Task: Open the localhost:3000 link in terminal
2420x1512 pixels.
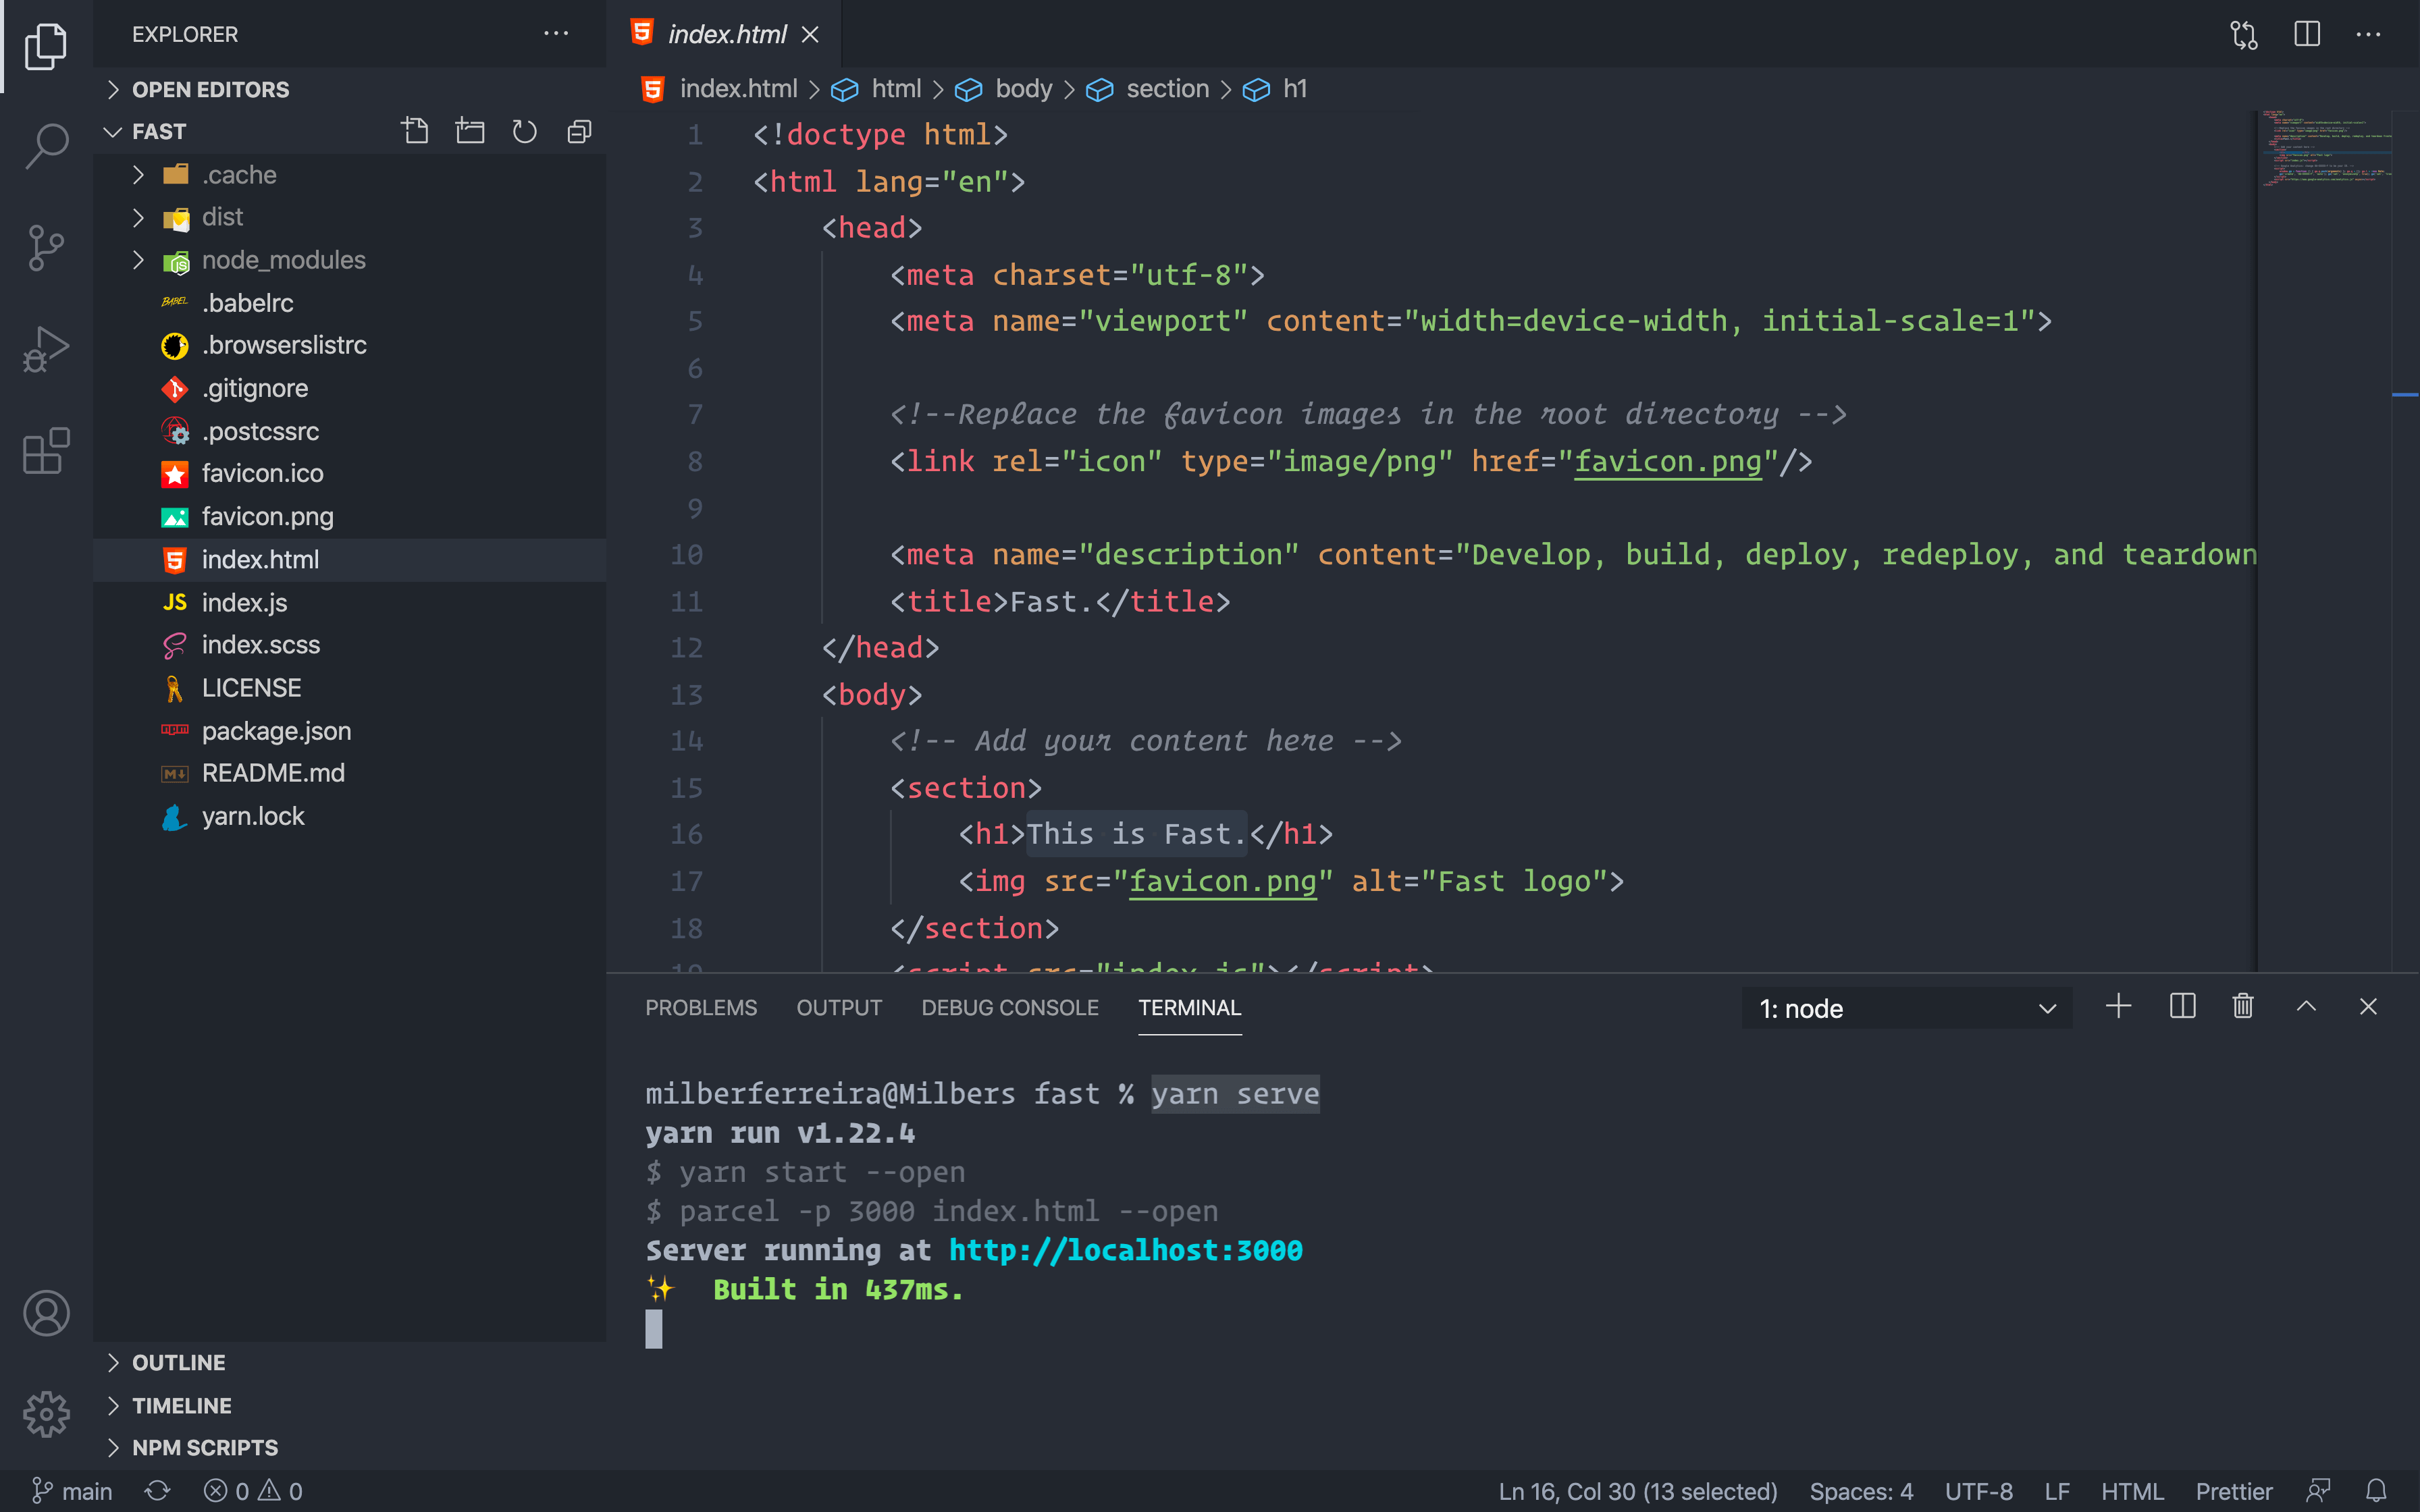Action: [x=1125, y=1250]
